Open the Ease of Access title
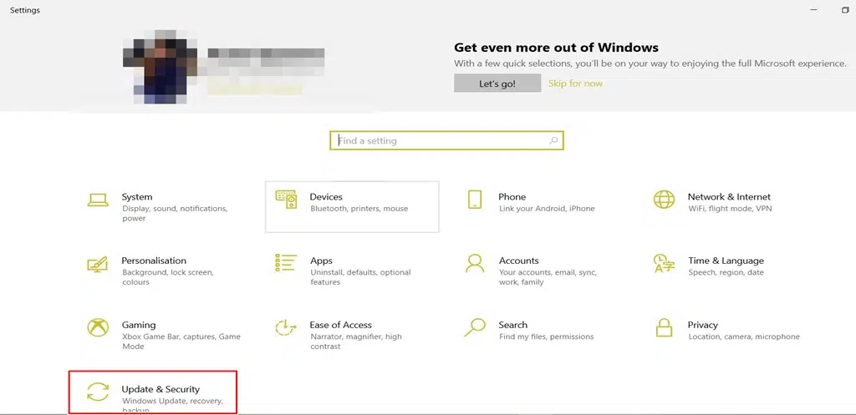Image resolution: width=856 pixels, height=415 pixels. [341, 325]
